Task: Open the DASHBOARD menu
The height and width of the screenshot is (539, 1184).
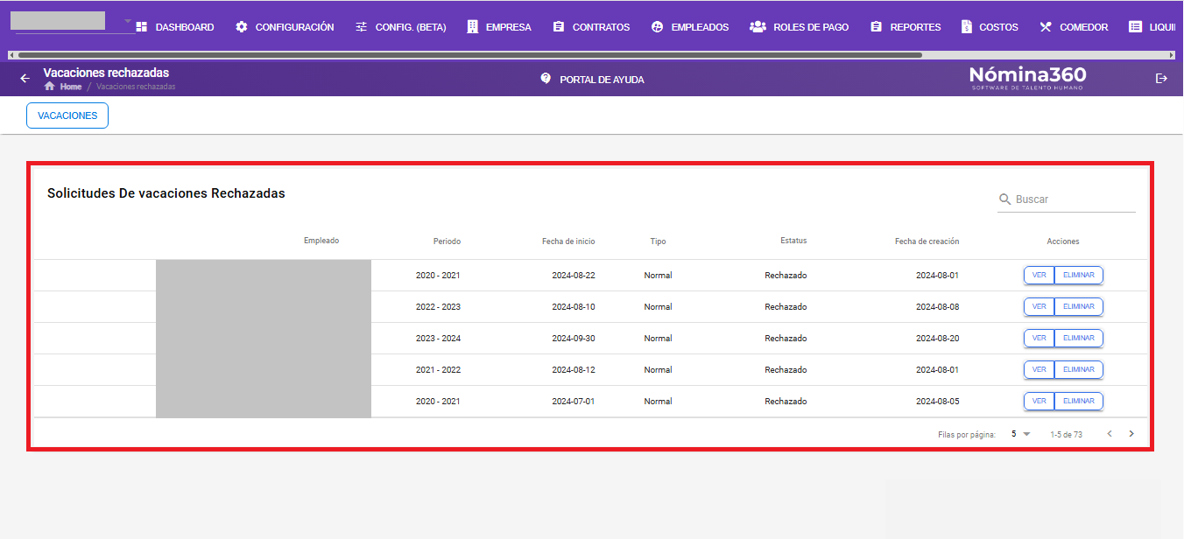Action: [x=185, y=27]
